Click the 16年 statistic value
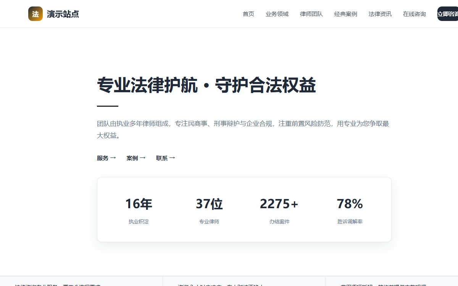 coord(139,204)
